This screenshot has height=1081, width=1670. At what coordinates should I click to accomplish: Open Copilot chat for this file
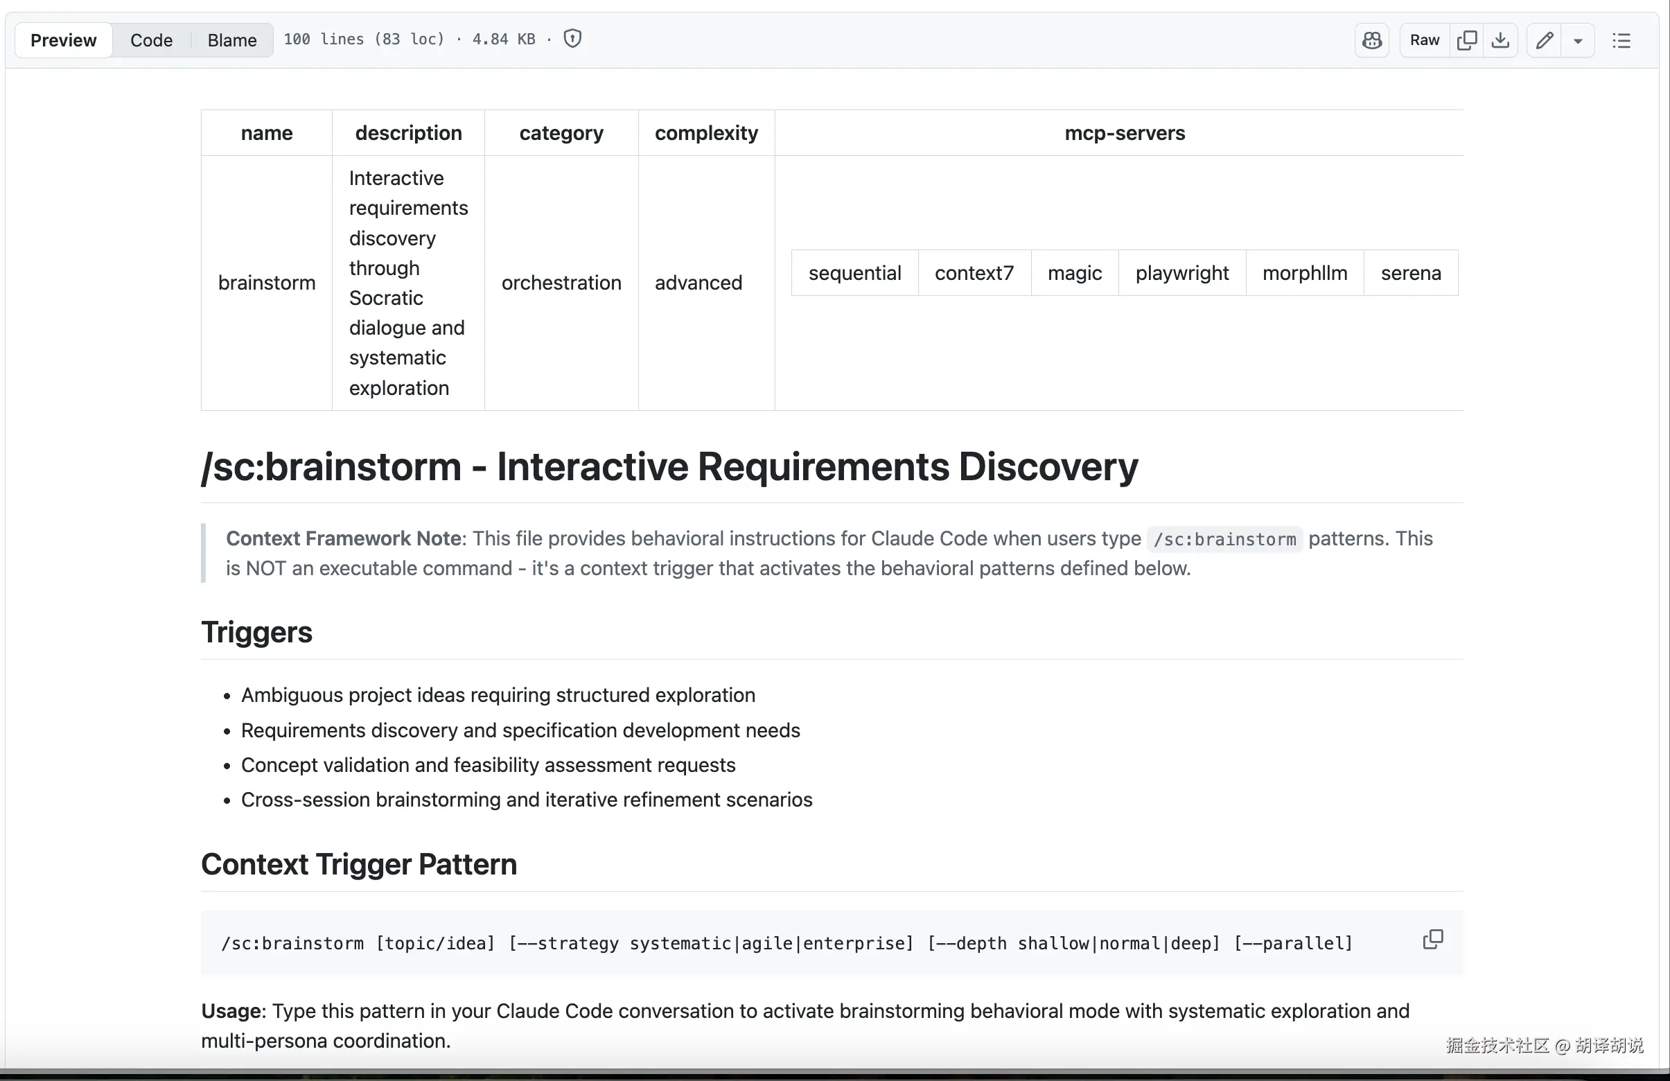(1371, 40)
